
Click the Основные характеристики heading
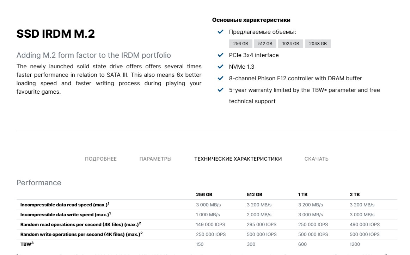pyautogui.click(x=251, y=20)
